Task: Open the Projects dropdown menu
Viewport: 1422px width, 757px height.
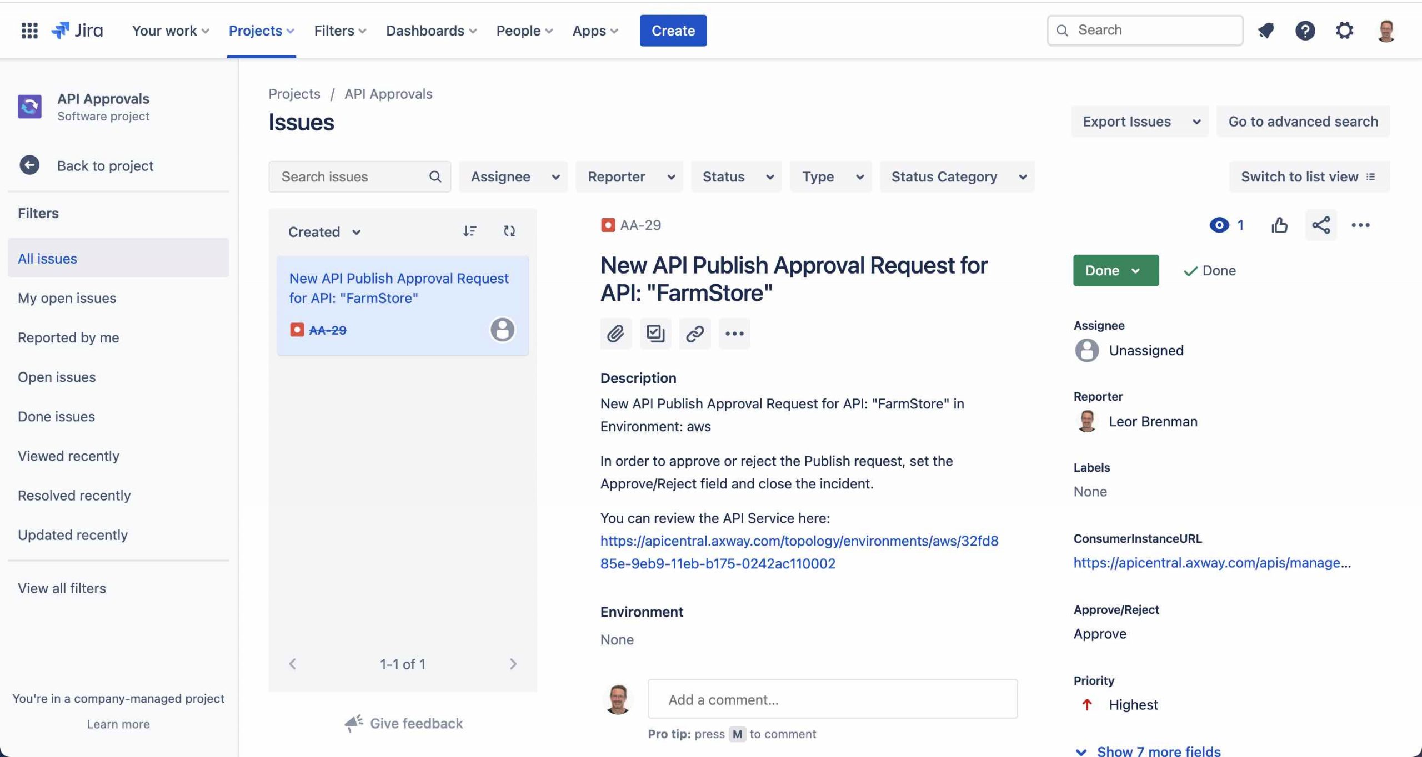Action: tap(261, 31)
